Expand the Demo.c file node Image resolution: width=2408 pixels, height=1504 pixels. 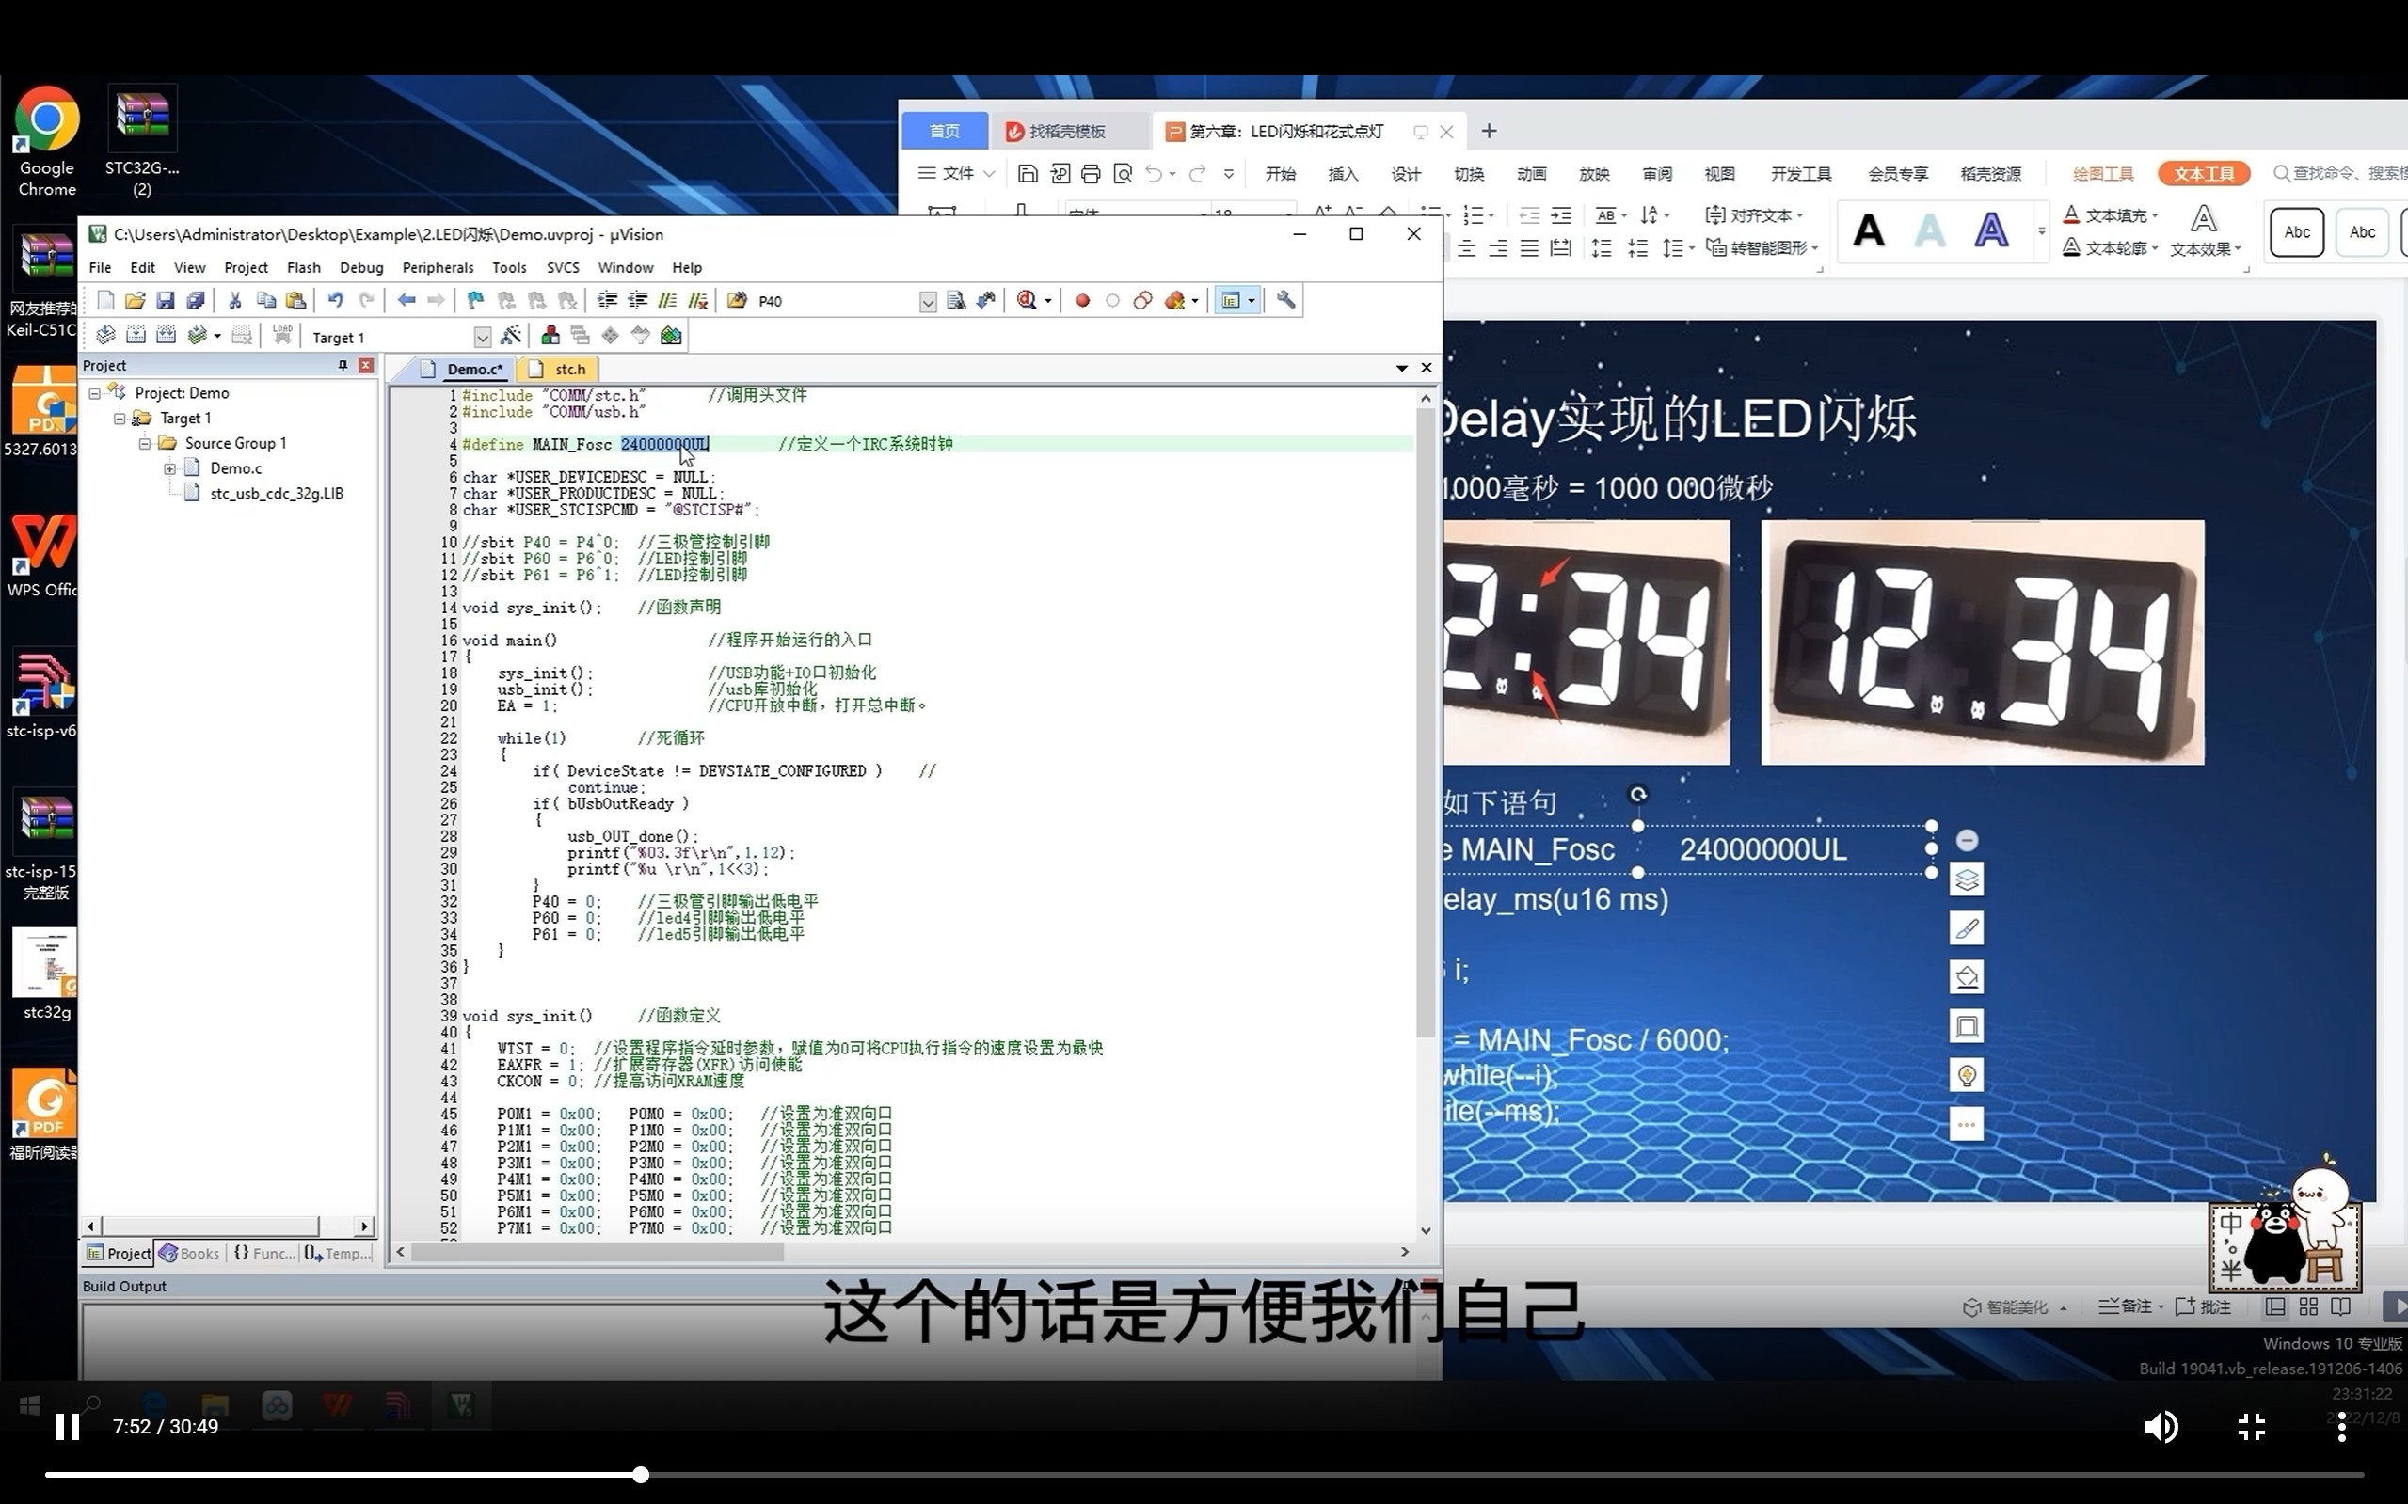click(x=169, y=468)
